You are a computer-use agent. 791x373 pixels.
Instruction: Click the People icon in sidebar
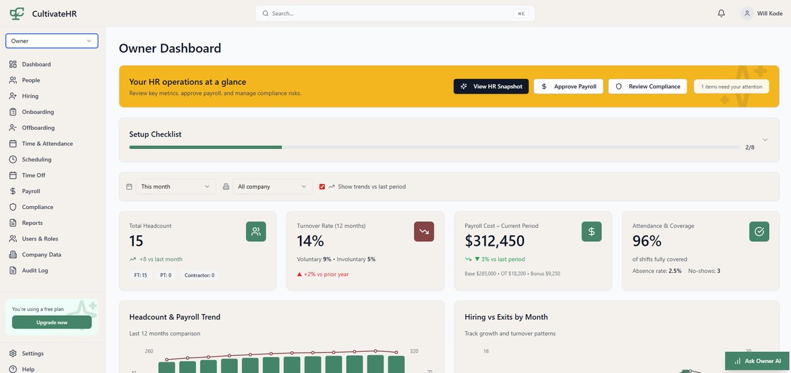[x=13, y=80]
